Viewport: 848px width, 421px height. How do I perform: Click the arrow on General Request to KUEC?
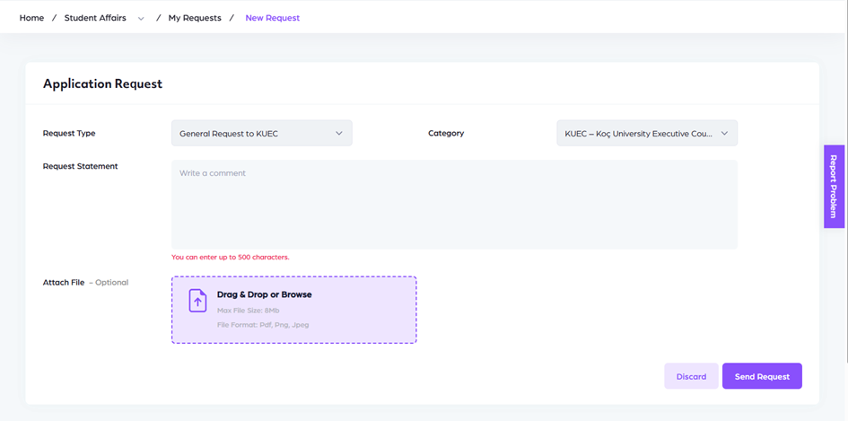339,134
